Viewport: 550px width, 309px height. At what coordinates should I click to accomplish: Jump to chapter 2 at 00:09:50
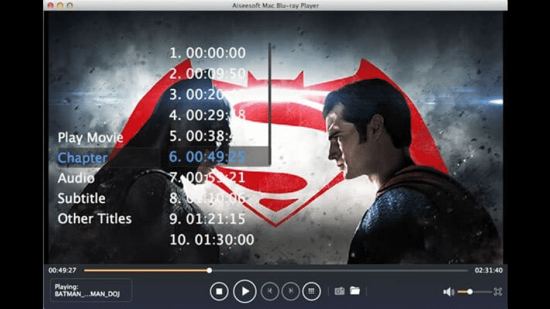click(207, 74)
